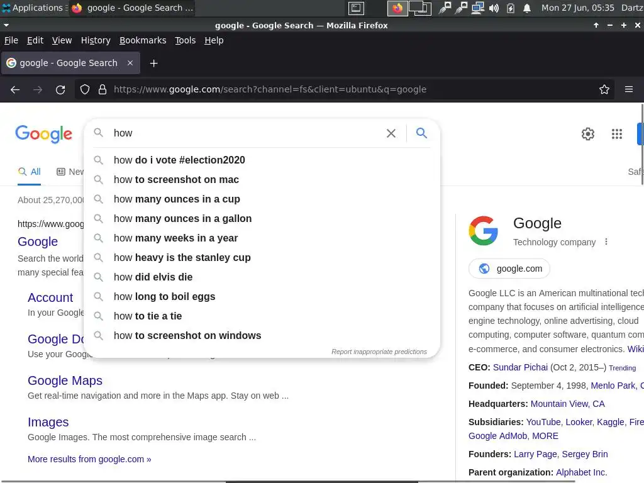644x483 pixels.
Task: Open the terminal icon in the top panel
Action: 356,8
